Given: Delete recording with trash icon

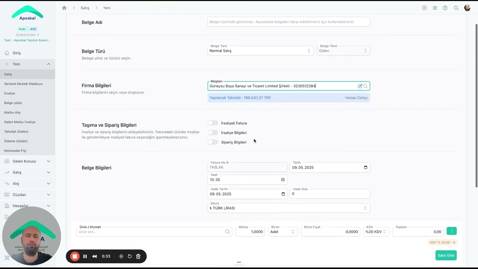Looking at the screenshot, I should [138, 256].
